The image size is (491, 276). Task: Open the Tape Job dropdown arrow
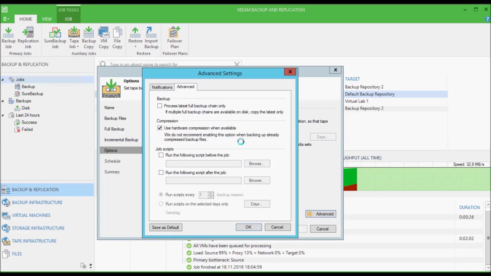(x=78, y=47)
